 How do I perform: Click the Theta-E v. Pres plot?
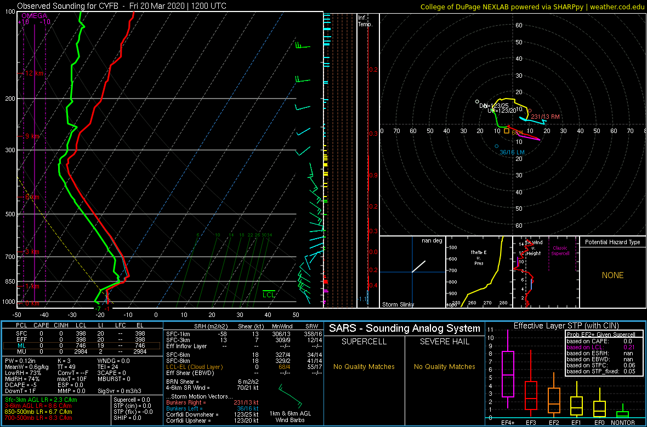click(x=479, y=272)
